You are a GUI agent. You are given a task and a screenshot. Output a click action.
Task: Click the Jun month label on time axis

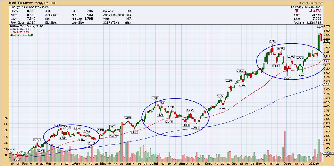click(x=128, y=164)
